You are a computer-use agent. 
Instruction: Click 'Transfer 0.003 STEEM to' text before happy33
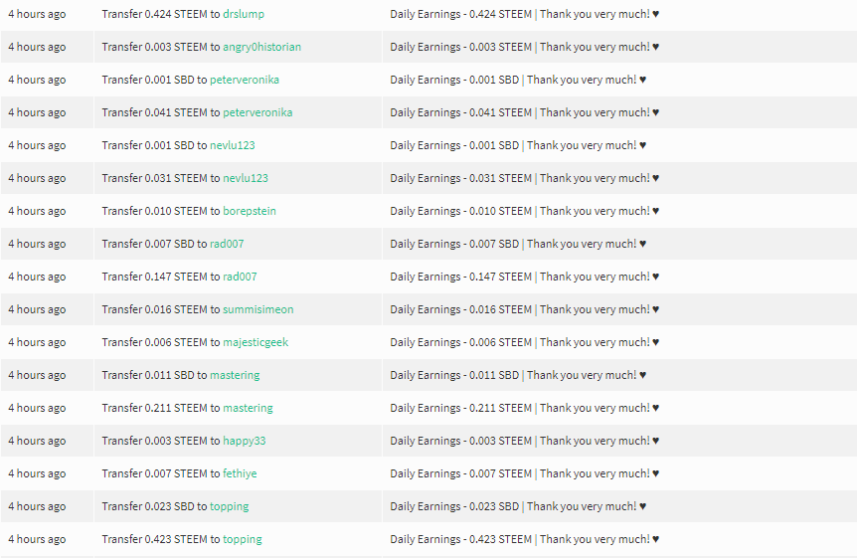point(161,441)
